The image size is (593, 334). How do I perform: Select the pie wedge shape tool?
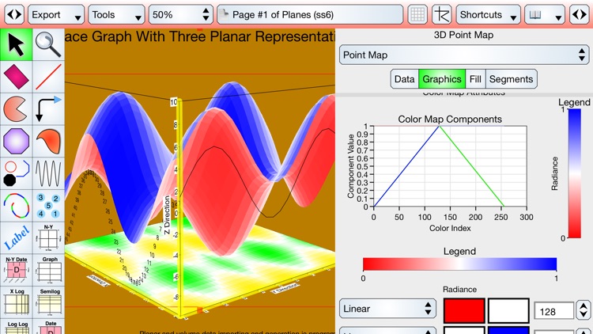coord(16,109)
